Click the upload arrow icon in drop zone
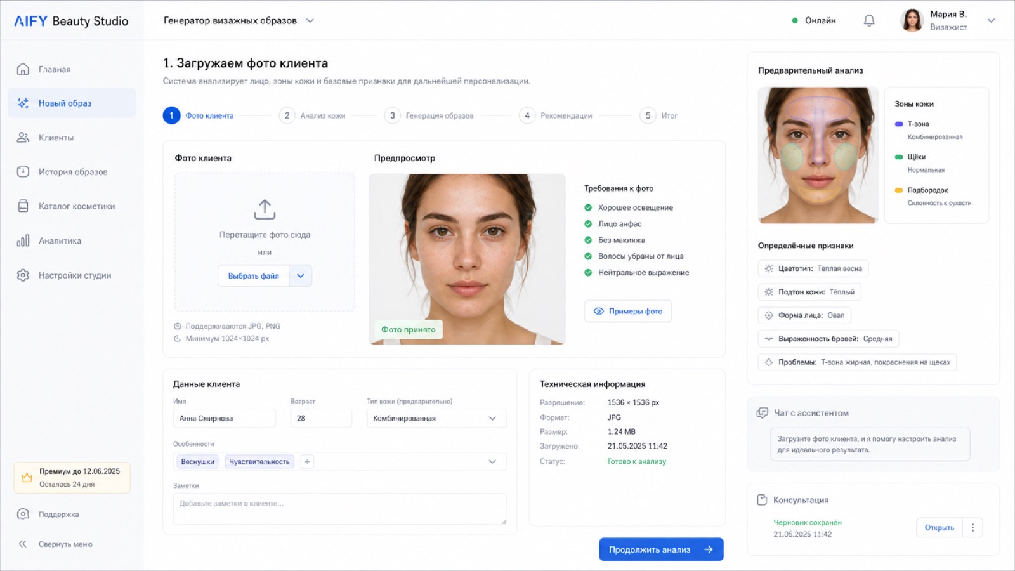Image resolution: width=1015 pixels, height=571 pixels. point(265,209)
